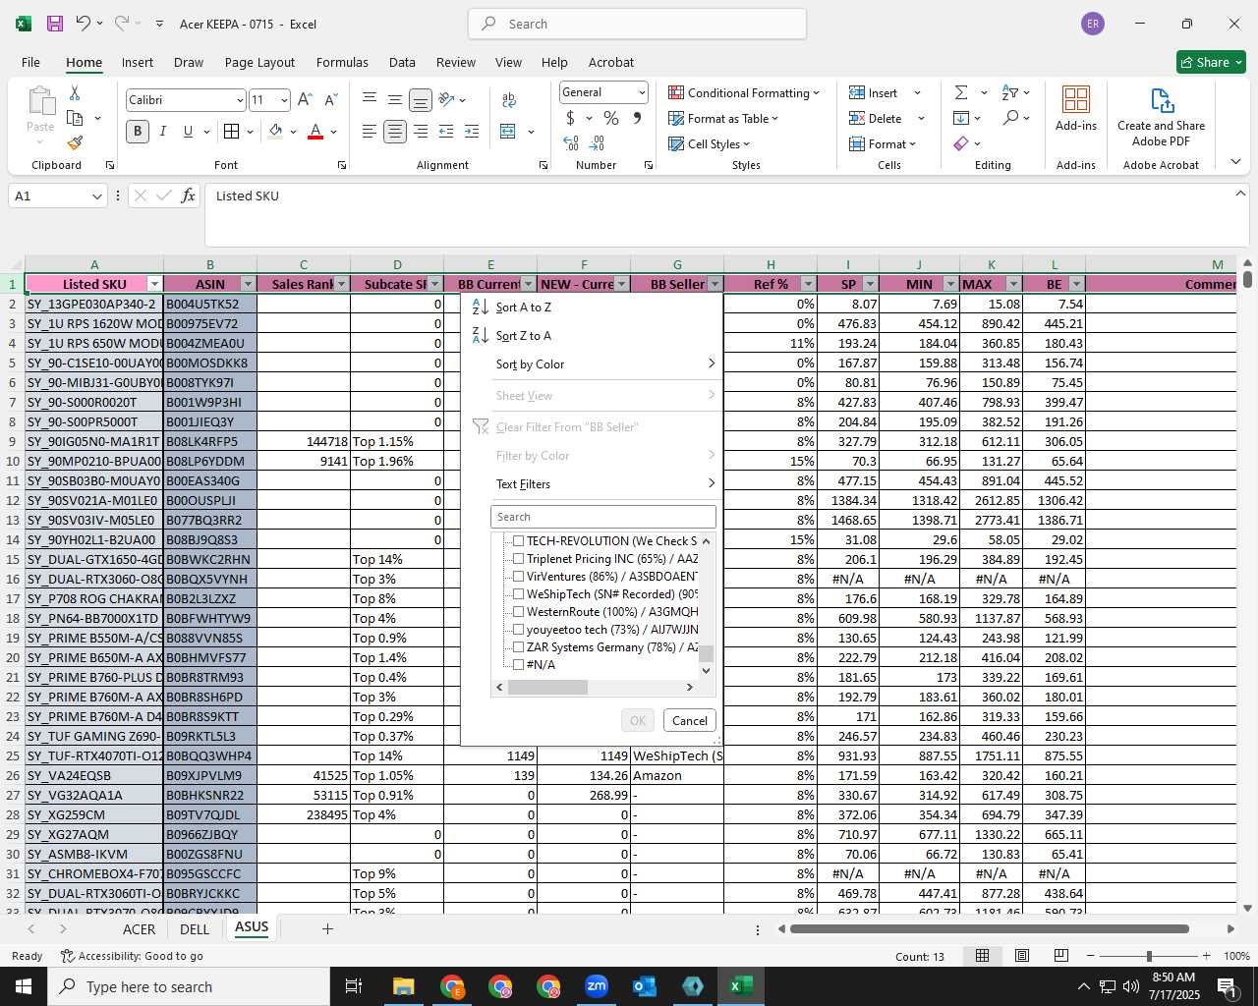Apply Italic formatting
Image resolution: width=1258 pixels, height=1006 pixels.
[163, 132]
